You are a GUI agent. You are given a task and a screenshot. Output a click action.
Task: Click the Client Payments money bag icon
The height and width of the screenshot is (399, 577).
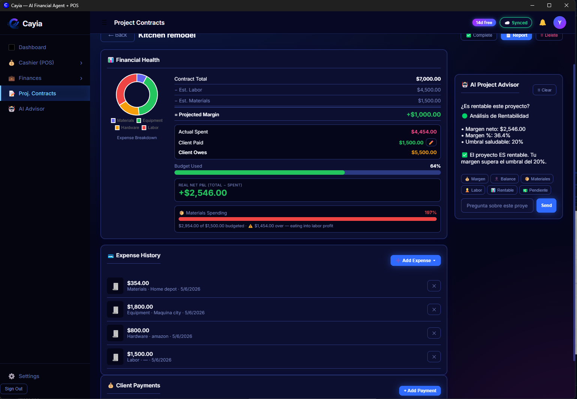coord(111,385)
